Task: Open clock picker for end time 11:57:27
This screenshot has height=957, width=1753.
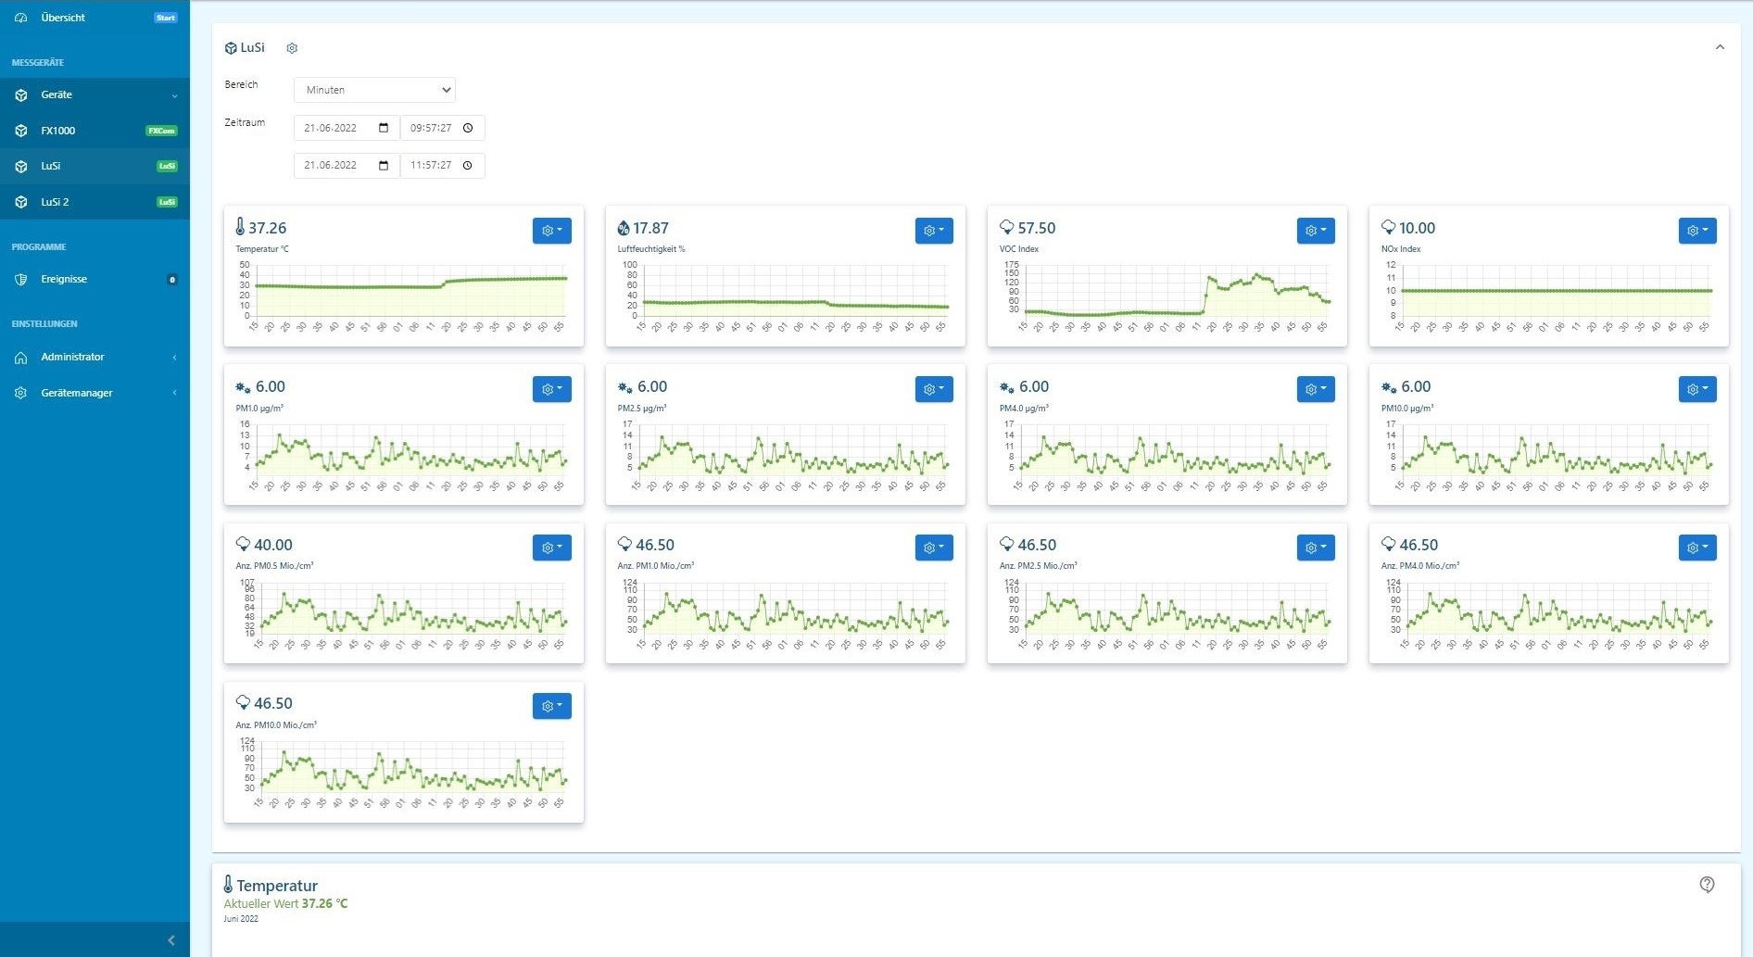Action: tap(468, 165)
